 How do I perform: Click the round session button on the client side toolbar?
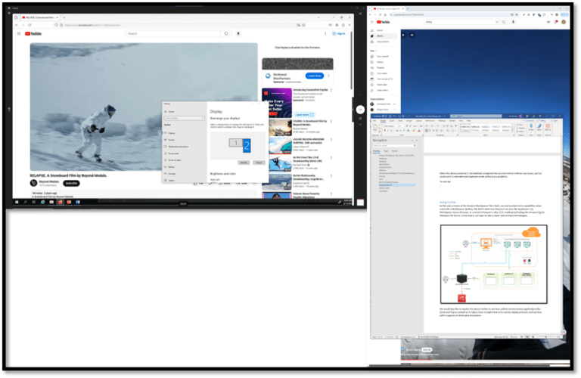pyautogui.click(x=360, y=110)
